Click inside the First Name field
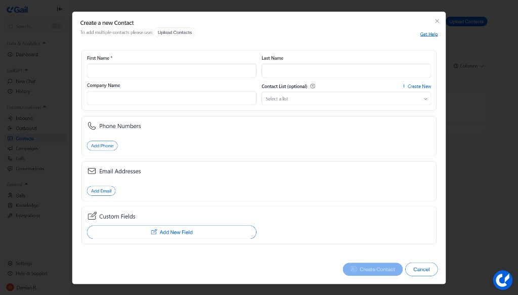The image size is (518, 295). click(x=171, y=71)
